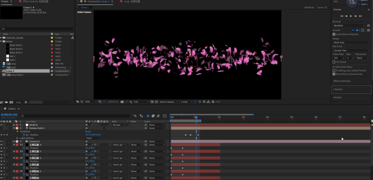
Task: Create a new composition from Project panel footer
Action: (11, 102)
